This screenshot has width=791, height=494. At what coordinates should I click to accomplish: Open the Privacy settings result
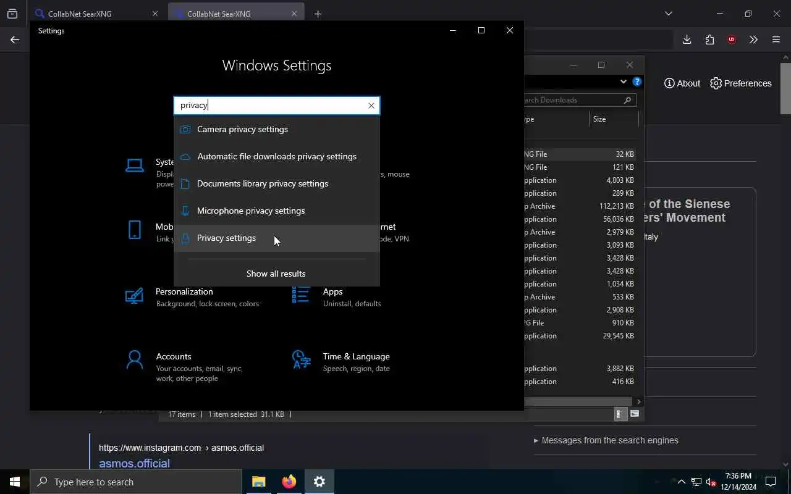point(276,238)
